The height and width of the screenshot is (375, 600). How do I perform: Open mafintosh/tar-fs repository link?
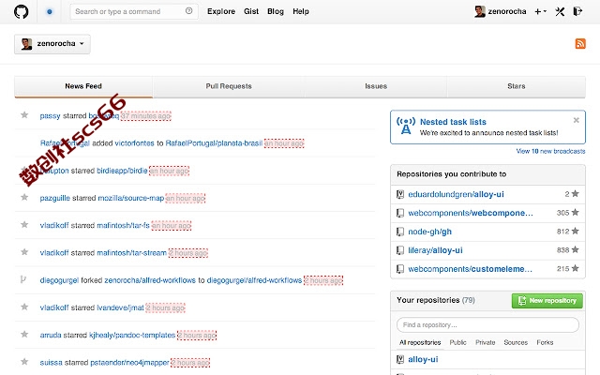[x=123, y=225]
